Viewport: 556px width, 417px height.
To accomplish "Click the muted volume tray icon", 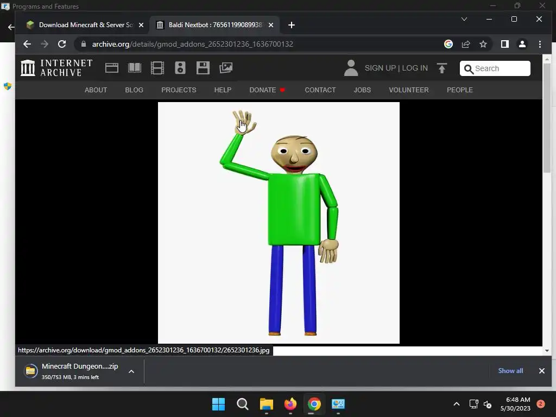I will [x=488, y=404].
